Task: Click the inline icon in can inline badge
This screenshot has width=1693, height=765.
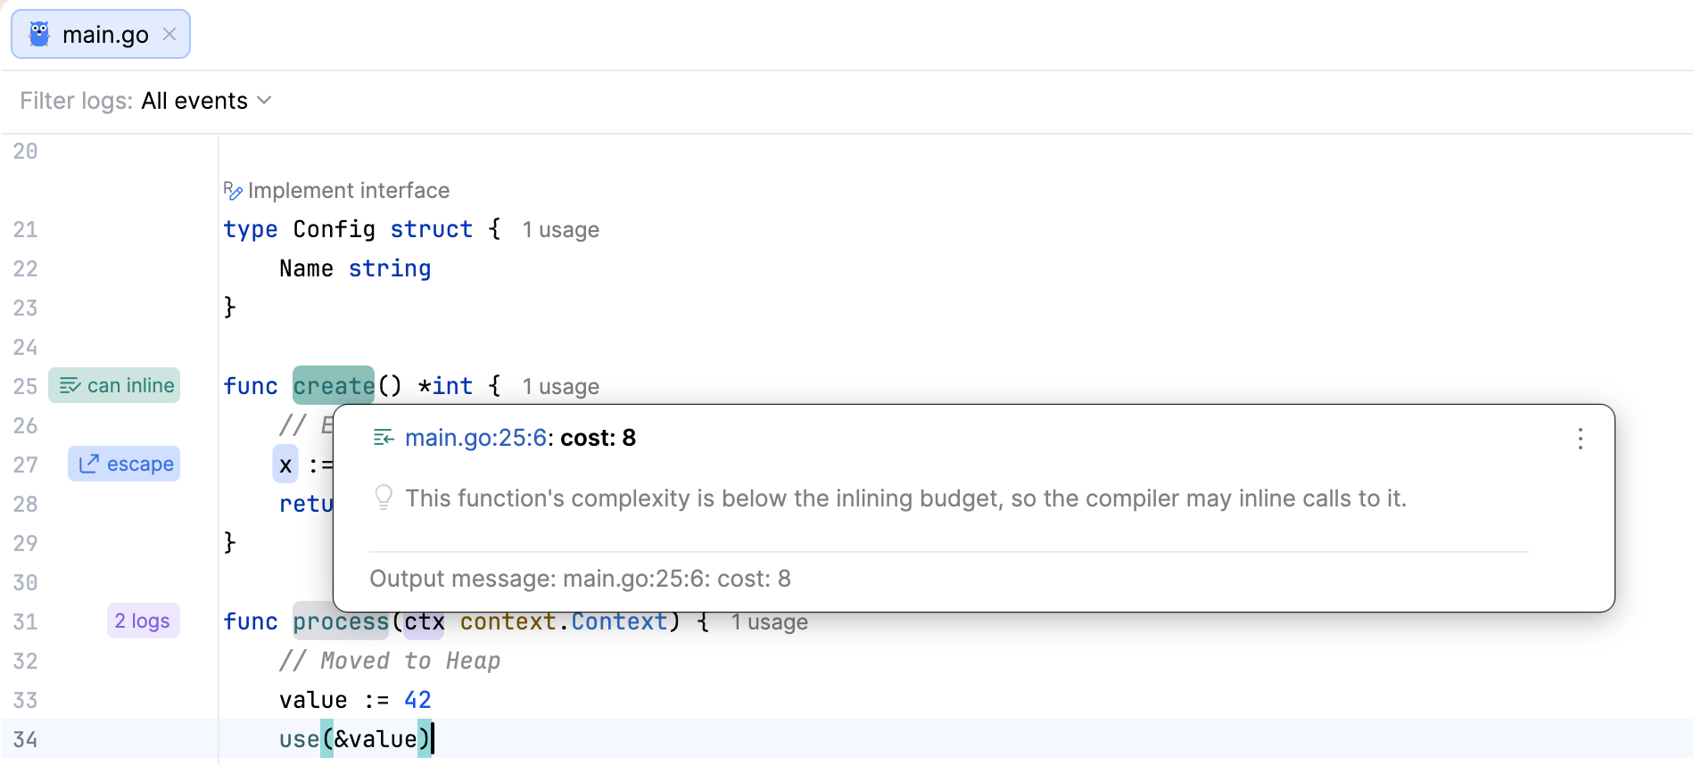Action: pyautogui.click(x=70, y=385)
